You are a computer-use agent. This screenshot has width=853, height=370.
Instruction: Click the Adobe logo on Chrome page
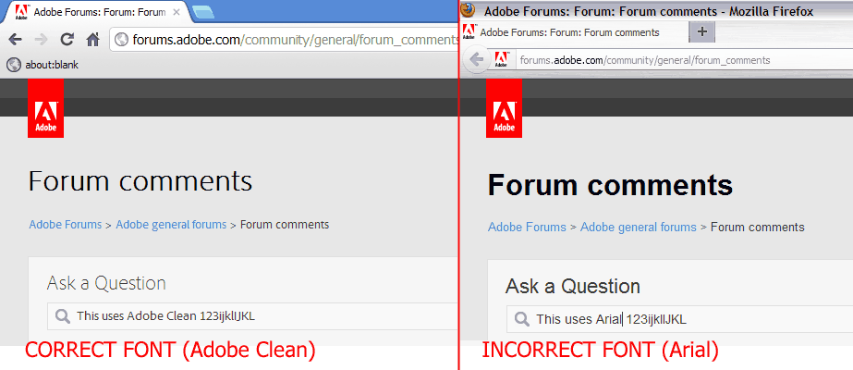(45, 108)
